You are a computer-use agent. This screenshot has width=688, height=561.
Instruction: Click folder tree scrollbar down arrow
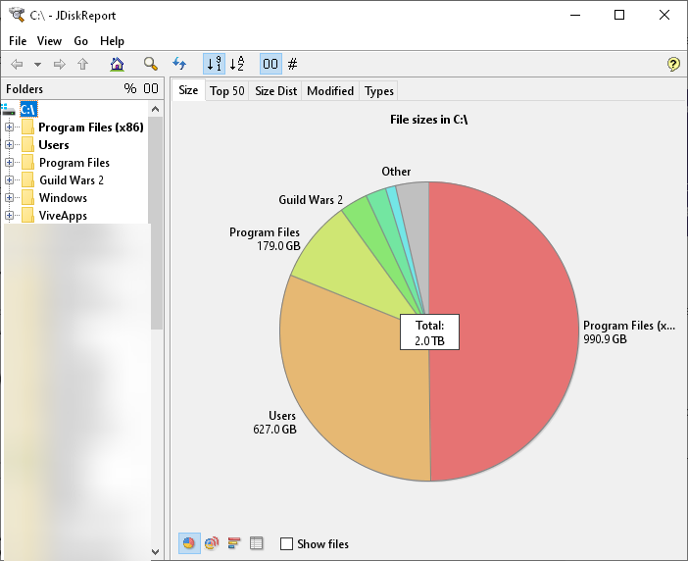(155, 552)
